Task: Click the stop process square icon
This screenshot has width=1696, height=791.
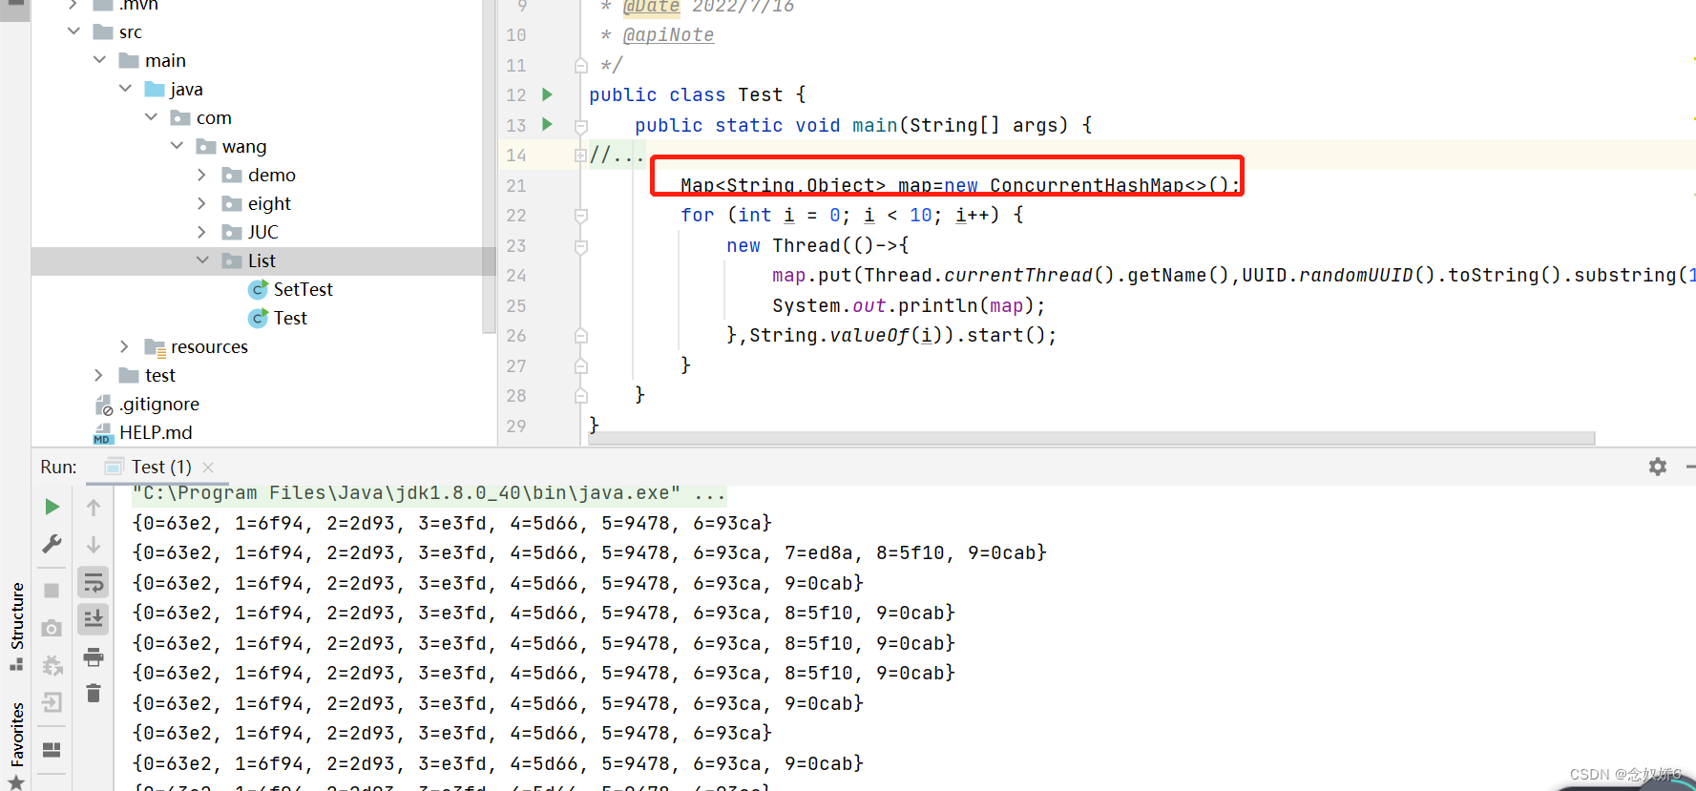Action: coord(52,591)
